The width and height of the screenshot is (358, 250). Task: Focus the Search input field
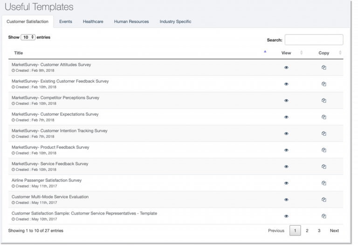314,40
